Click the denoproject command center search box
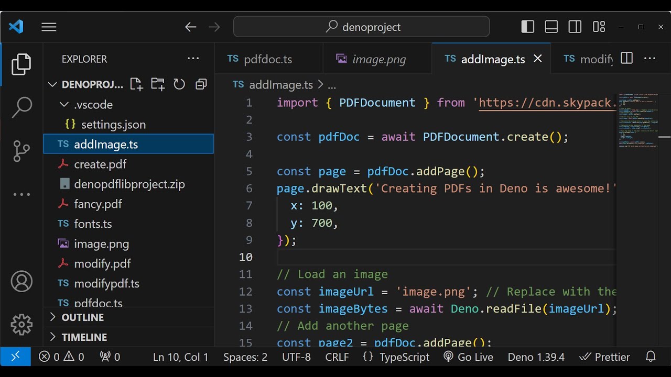Screen dimensions: 671x377 [x=362, y=27]
